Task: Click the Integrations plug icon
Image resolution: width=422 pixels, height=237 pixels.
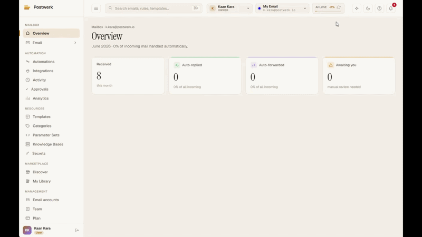Action: coord(28,71)
